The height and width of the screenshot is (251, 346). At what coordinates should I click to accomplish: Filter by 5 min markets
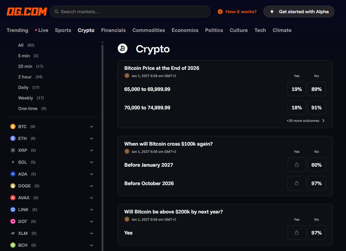[x=28, y=56]
